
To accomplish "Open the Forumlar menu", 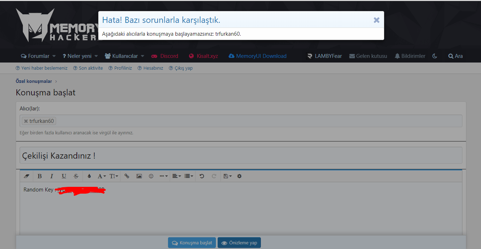I will [35, 56].
